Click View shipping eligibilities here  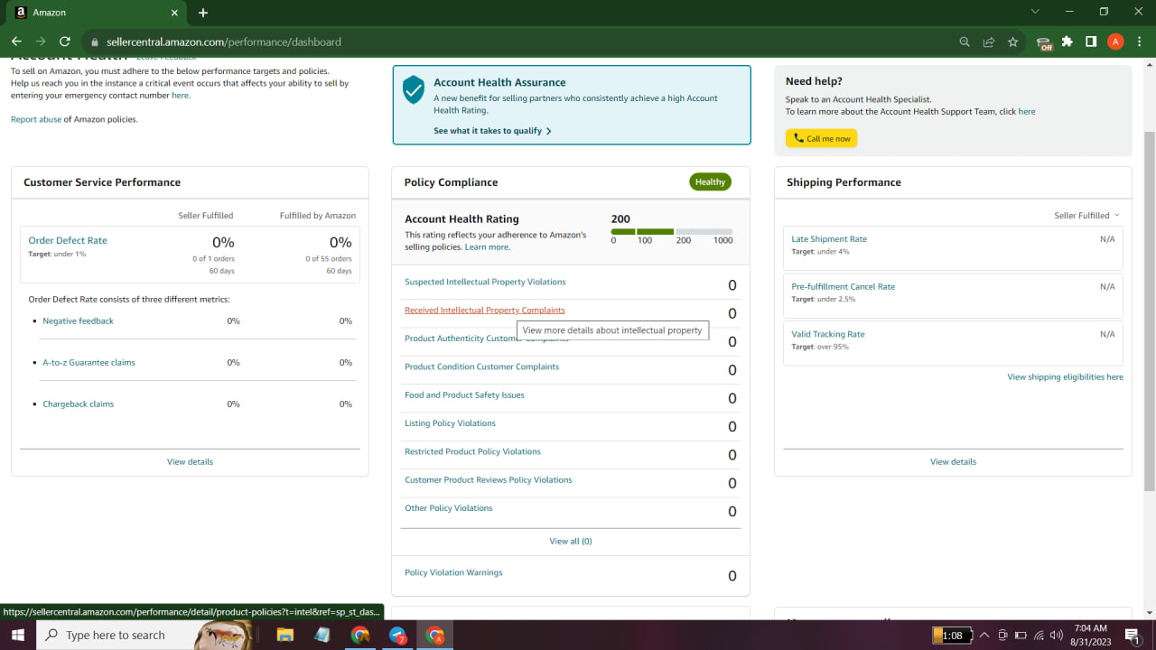pos(1066,377)
